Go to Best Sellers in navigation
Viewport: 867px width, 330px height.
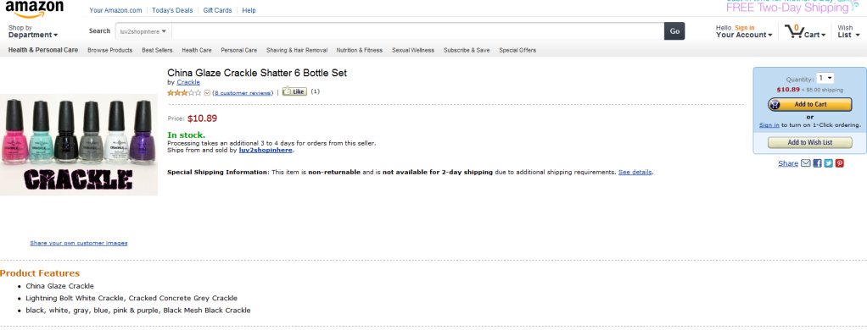(157, 50)
